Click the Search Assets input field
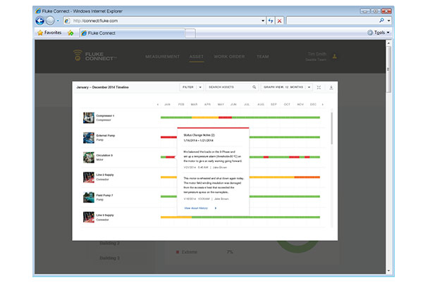Viewport: 423px width, 283px height. [x=231, y=87]
